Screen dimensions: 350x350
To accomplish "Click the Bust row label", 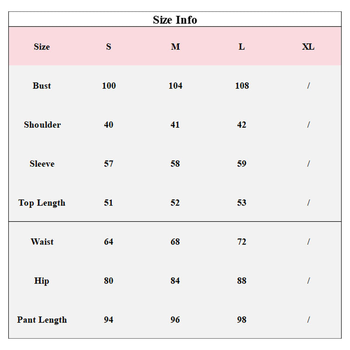I will click(42, 86).
